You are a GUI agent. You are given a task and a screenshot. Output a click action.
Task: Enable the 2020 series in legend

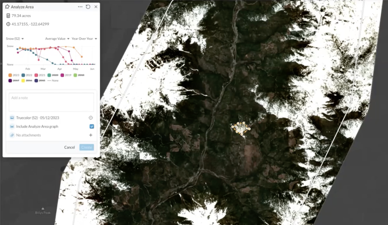pyautogui.click(x=53, y=75)
